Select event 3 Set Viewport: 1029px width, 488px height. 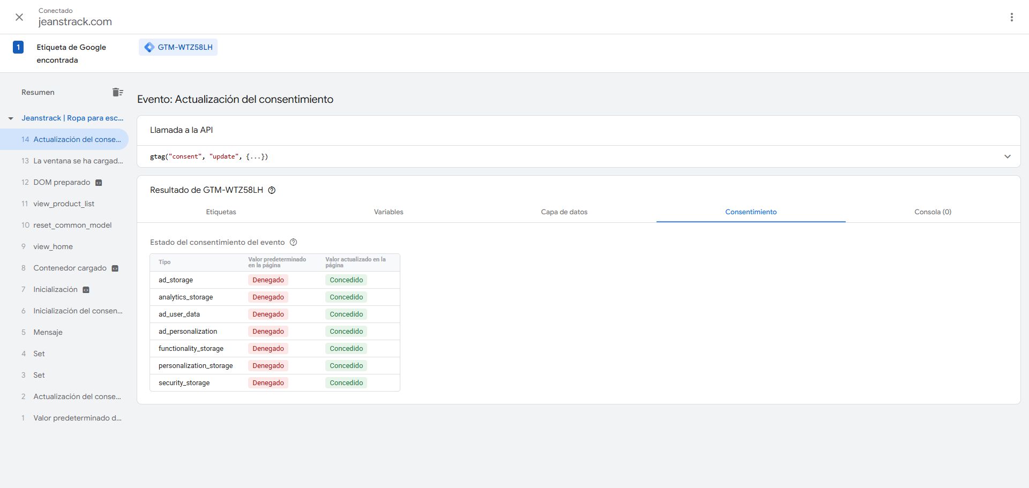click(64, 375)
